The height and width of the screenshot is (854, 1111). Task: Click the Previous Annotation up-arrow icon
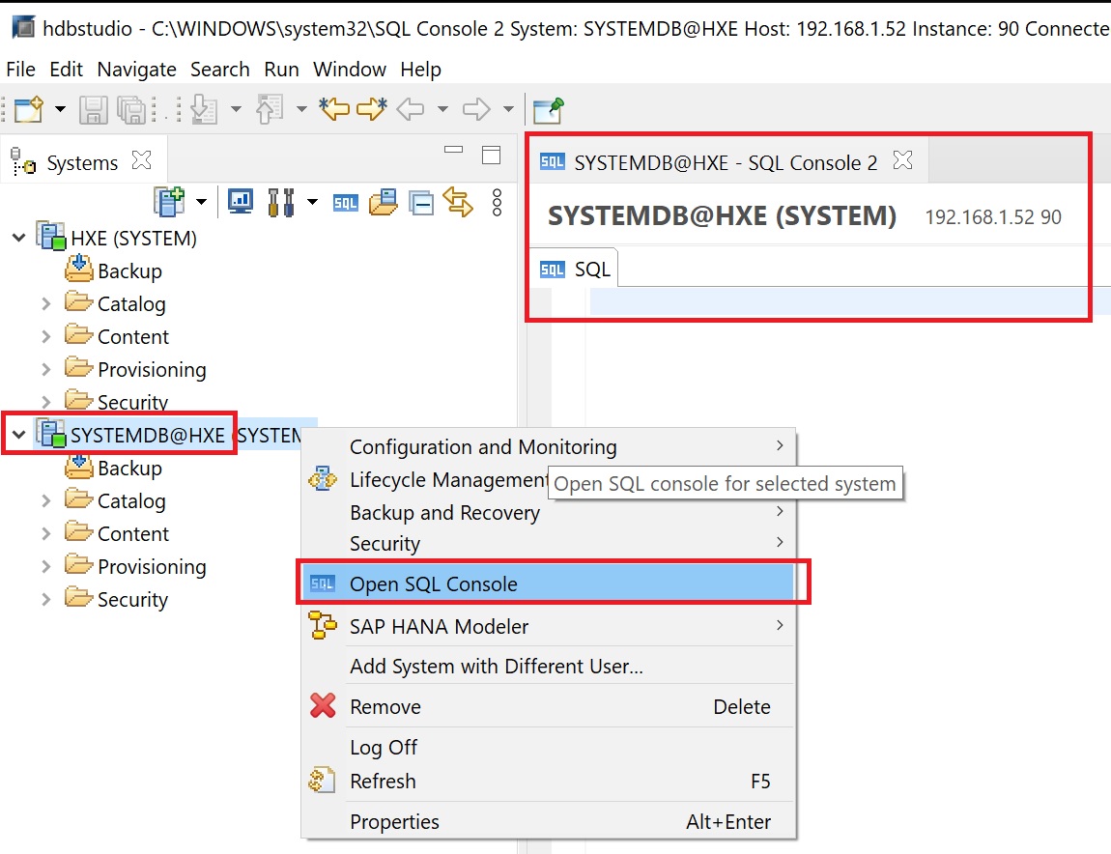tap(270, 110)
